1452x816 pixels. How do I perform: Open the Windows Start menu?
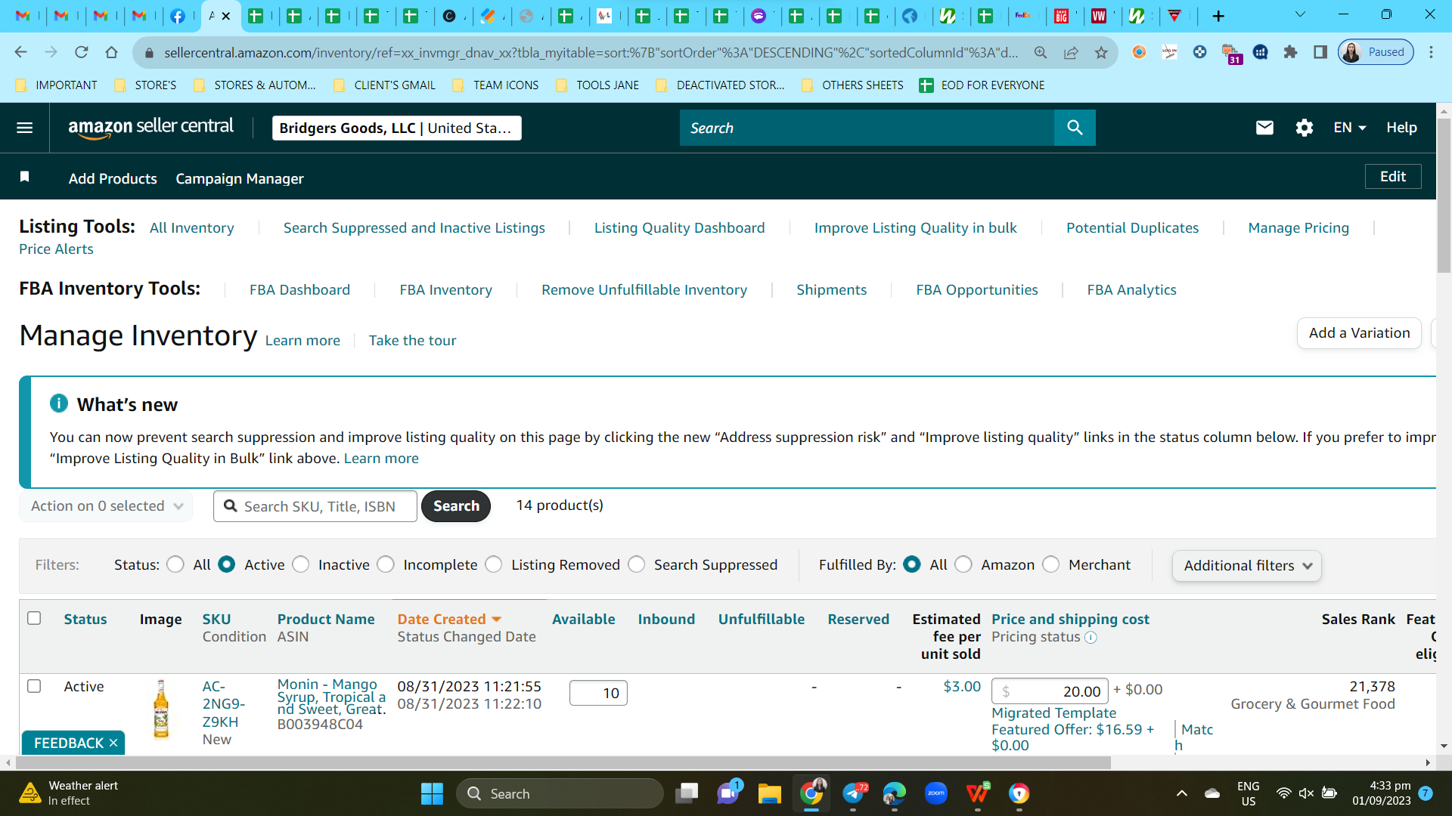tap(432, 793)
